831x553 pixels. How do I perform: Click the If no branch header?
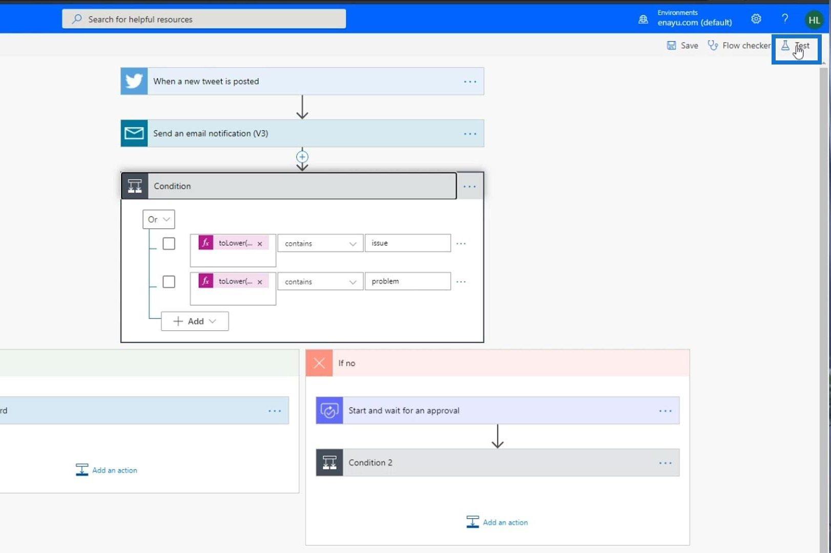click(x=497, y=363)
